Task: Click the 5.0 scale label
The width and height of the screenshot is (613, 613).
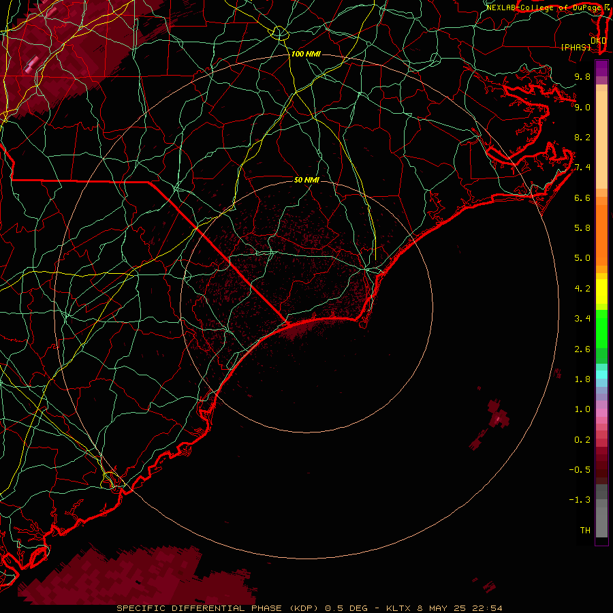Action: click(x=582, y=258)
